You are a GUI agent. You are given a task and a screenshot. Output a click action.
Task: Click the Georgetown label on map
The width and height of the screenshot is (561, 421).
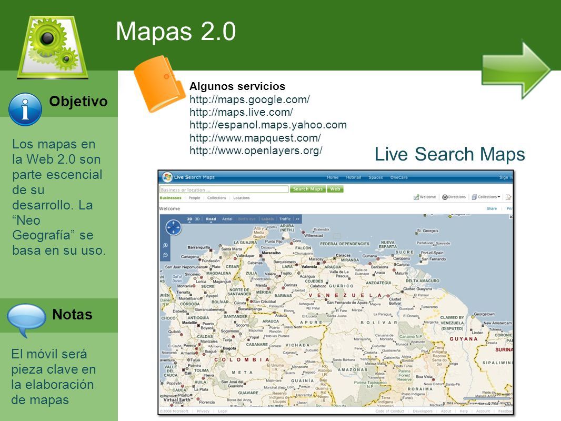(x=484, y=314)
